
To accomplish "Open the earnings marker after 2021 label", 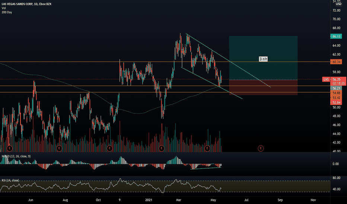I will pyautogui.click(x=162, y=148).
